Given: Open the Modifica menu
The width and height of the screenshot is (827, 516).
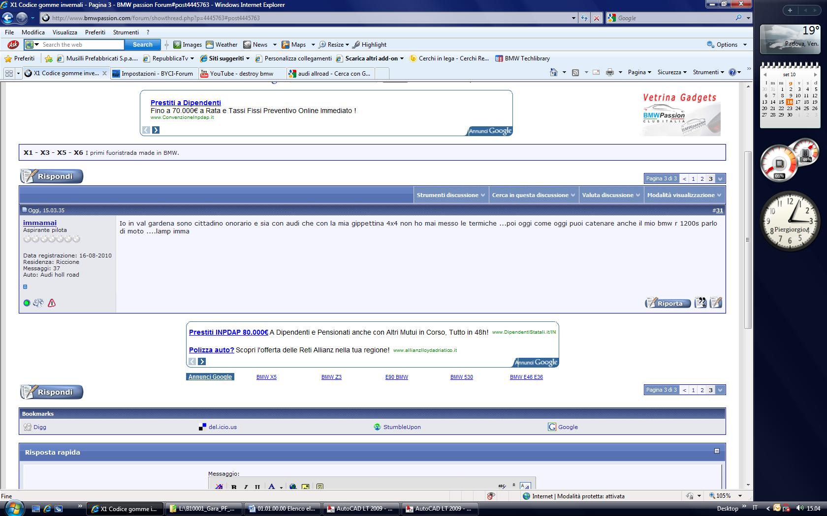Looking at the screenshot, I should [x=33, y=32].
